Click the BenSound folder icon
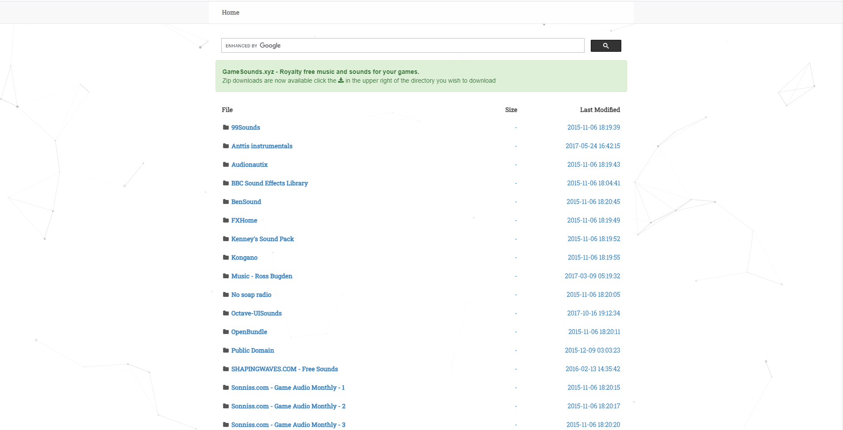Screen dimensions: 843x430 [x=226, y=202]
